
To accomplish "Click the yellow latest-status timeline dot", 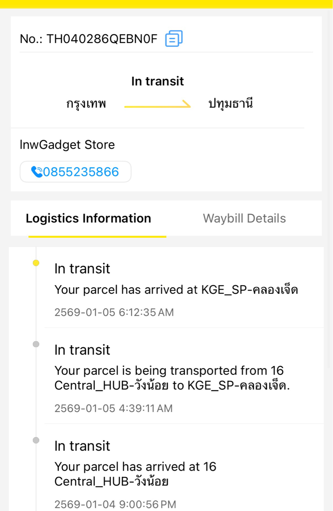I will click(x=36, y=263).
